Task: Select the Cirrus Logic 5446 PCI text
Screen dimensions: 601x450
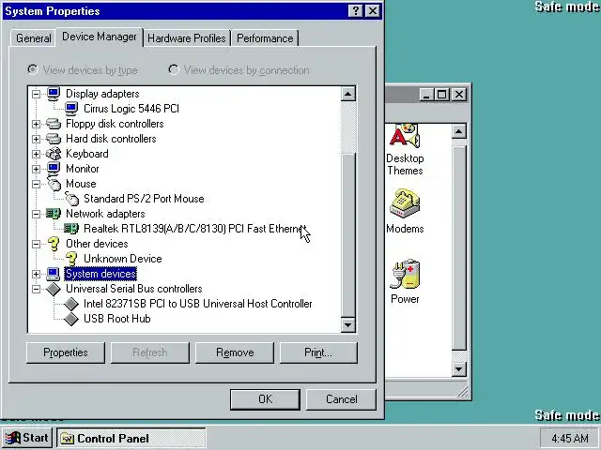Action: [x=131, y=109]
